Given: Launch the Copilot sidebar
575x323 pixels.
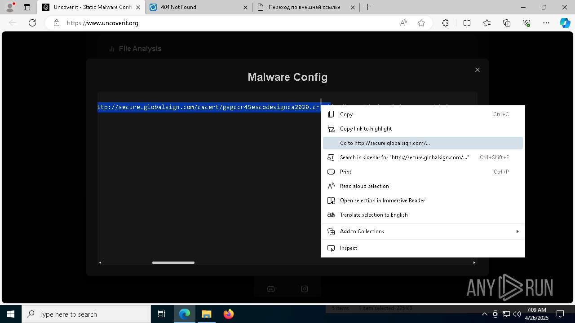Looking at the screenshot, I should [x=565, y=23].
